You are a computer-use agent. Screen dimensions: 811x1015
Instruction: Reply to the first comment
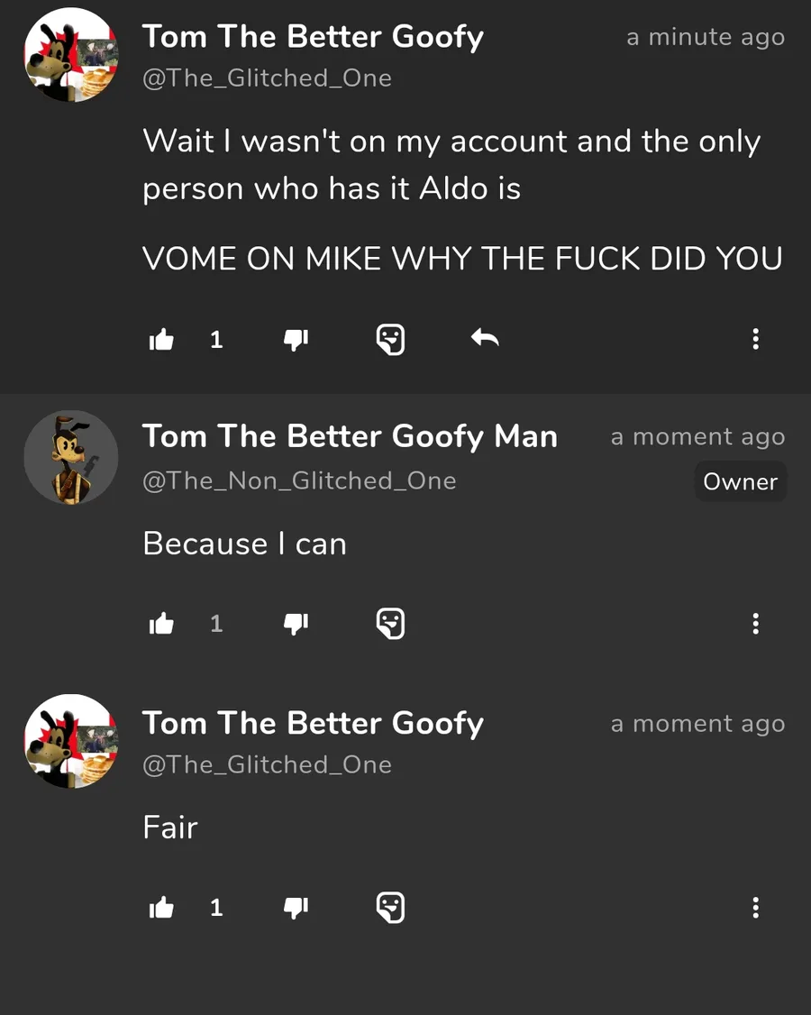coord(485,339)
